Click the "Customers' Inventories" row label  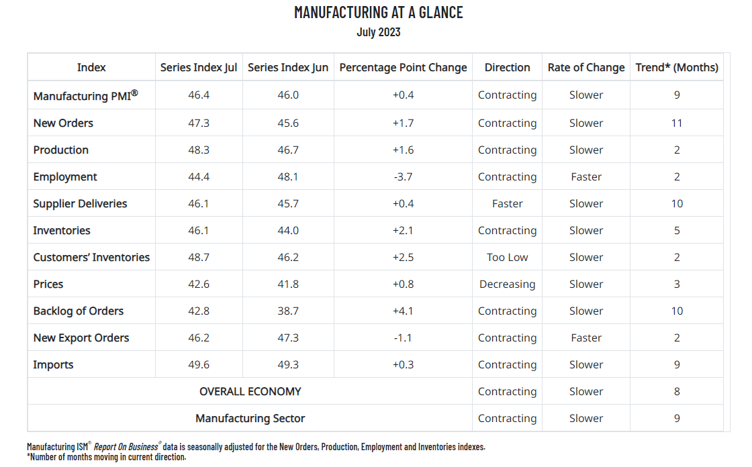coord(91,257)
